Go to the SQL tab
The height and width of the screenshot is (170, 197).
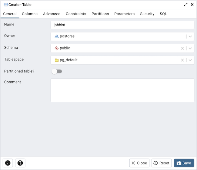click(x=163, y=14)
